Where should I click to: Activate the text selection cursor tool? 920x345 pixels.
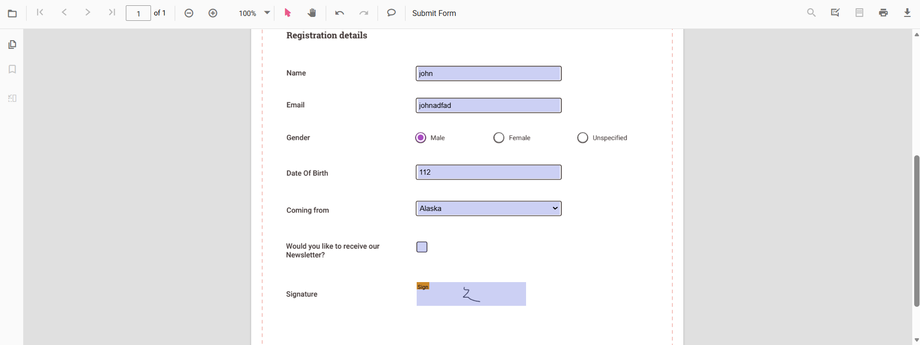288,13
